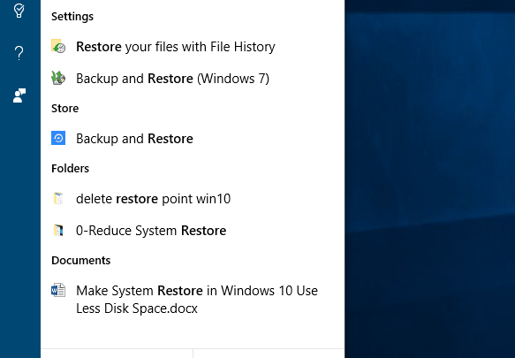Viewport: 515px width, 358px height.
Task: Click the desktop wallpaper to dismiss search
Action: pos(429,179)
